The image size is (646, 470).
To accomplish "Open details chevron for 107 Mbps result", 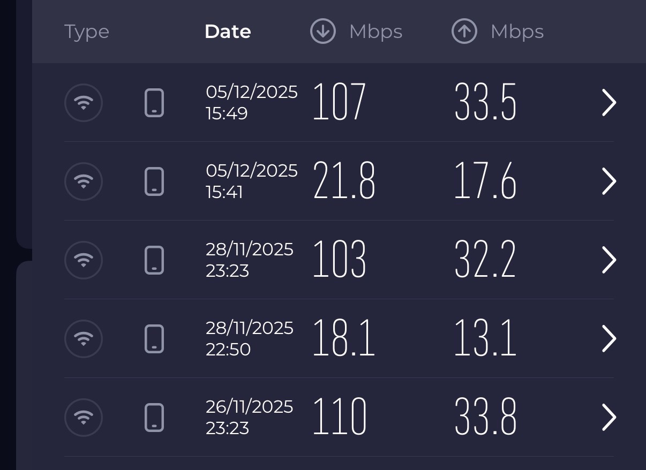I will pyautogui.click(x=609, y=103).
